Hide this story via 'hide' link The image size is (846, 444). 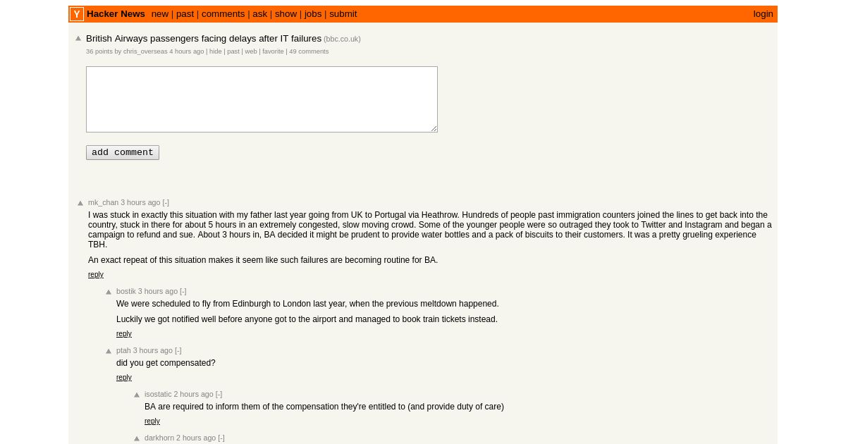(215, 51)
